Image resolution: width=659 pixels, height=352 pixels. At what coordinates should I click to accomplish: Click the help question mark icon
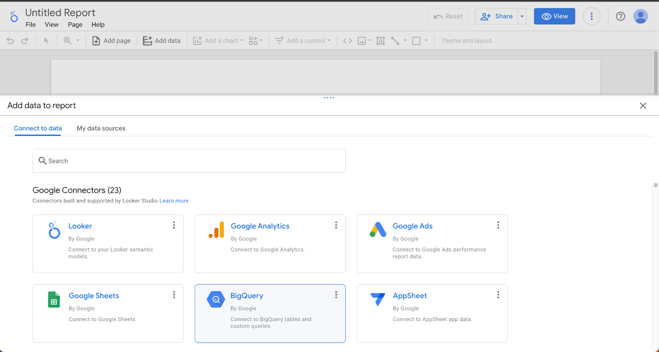pyautogui.click(x=620, y=16)
